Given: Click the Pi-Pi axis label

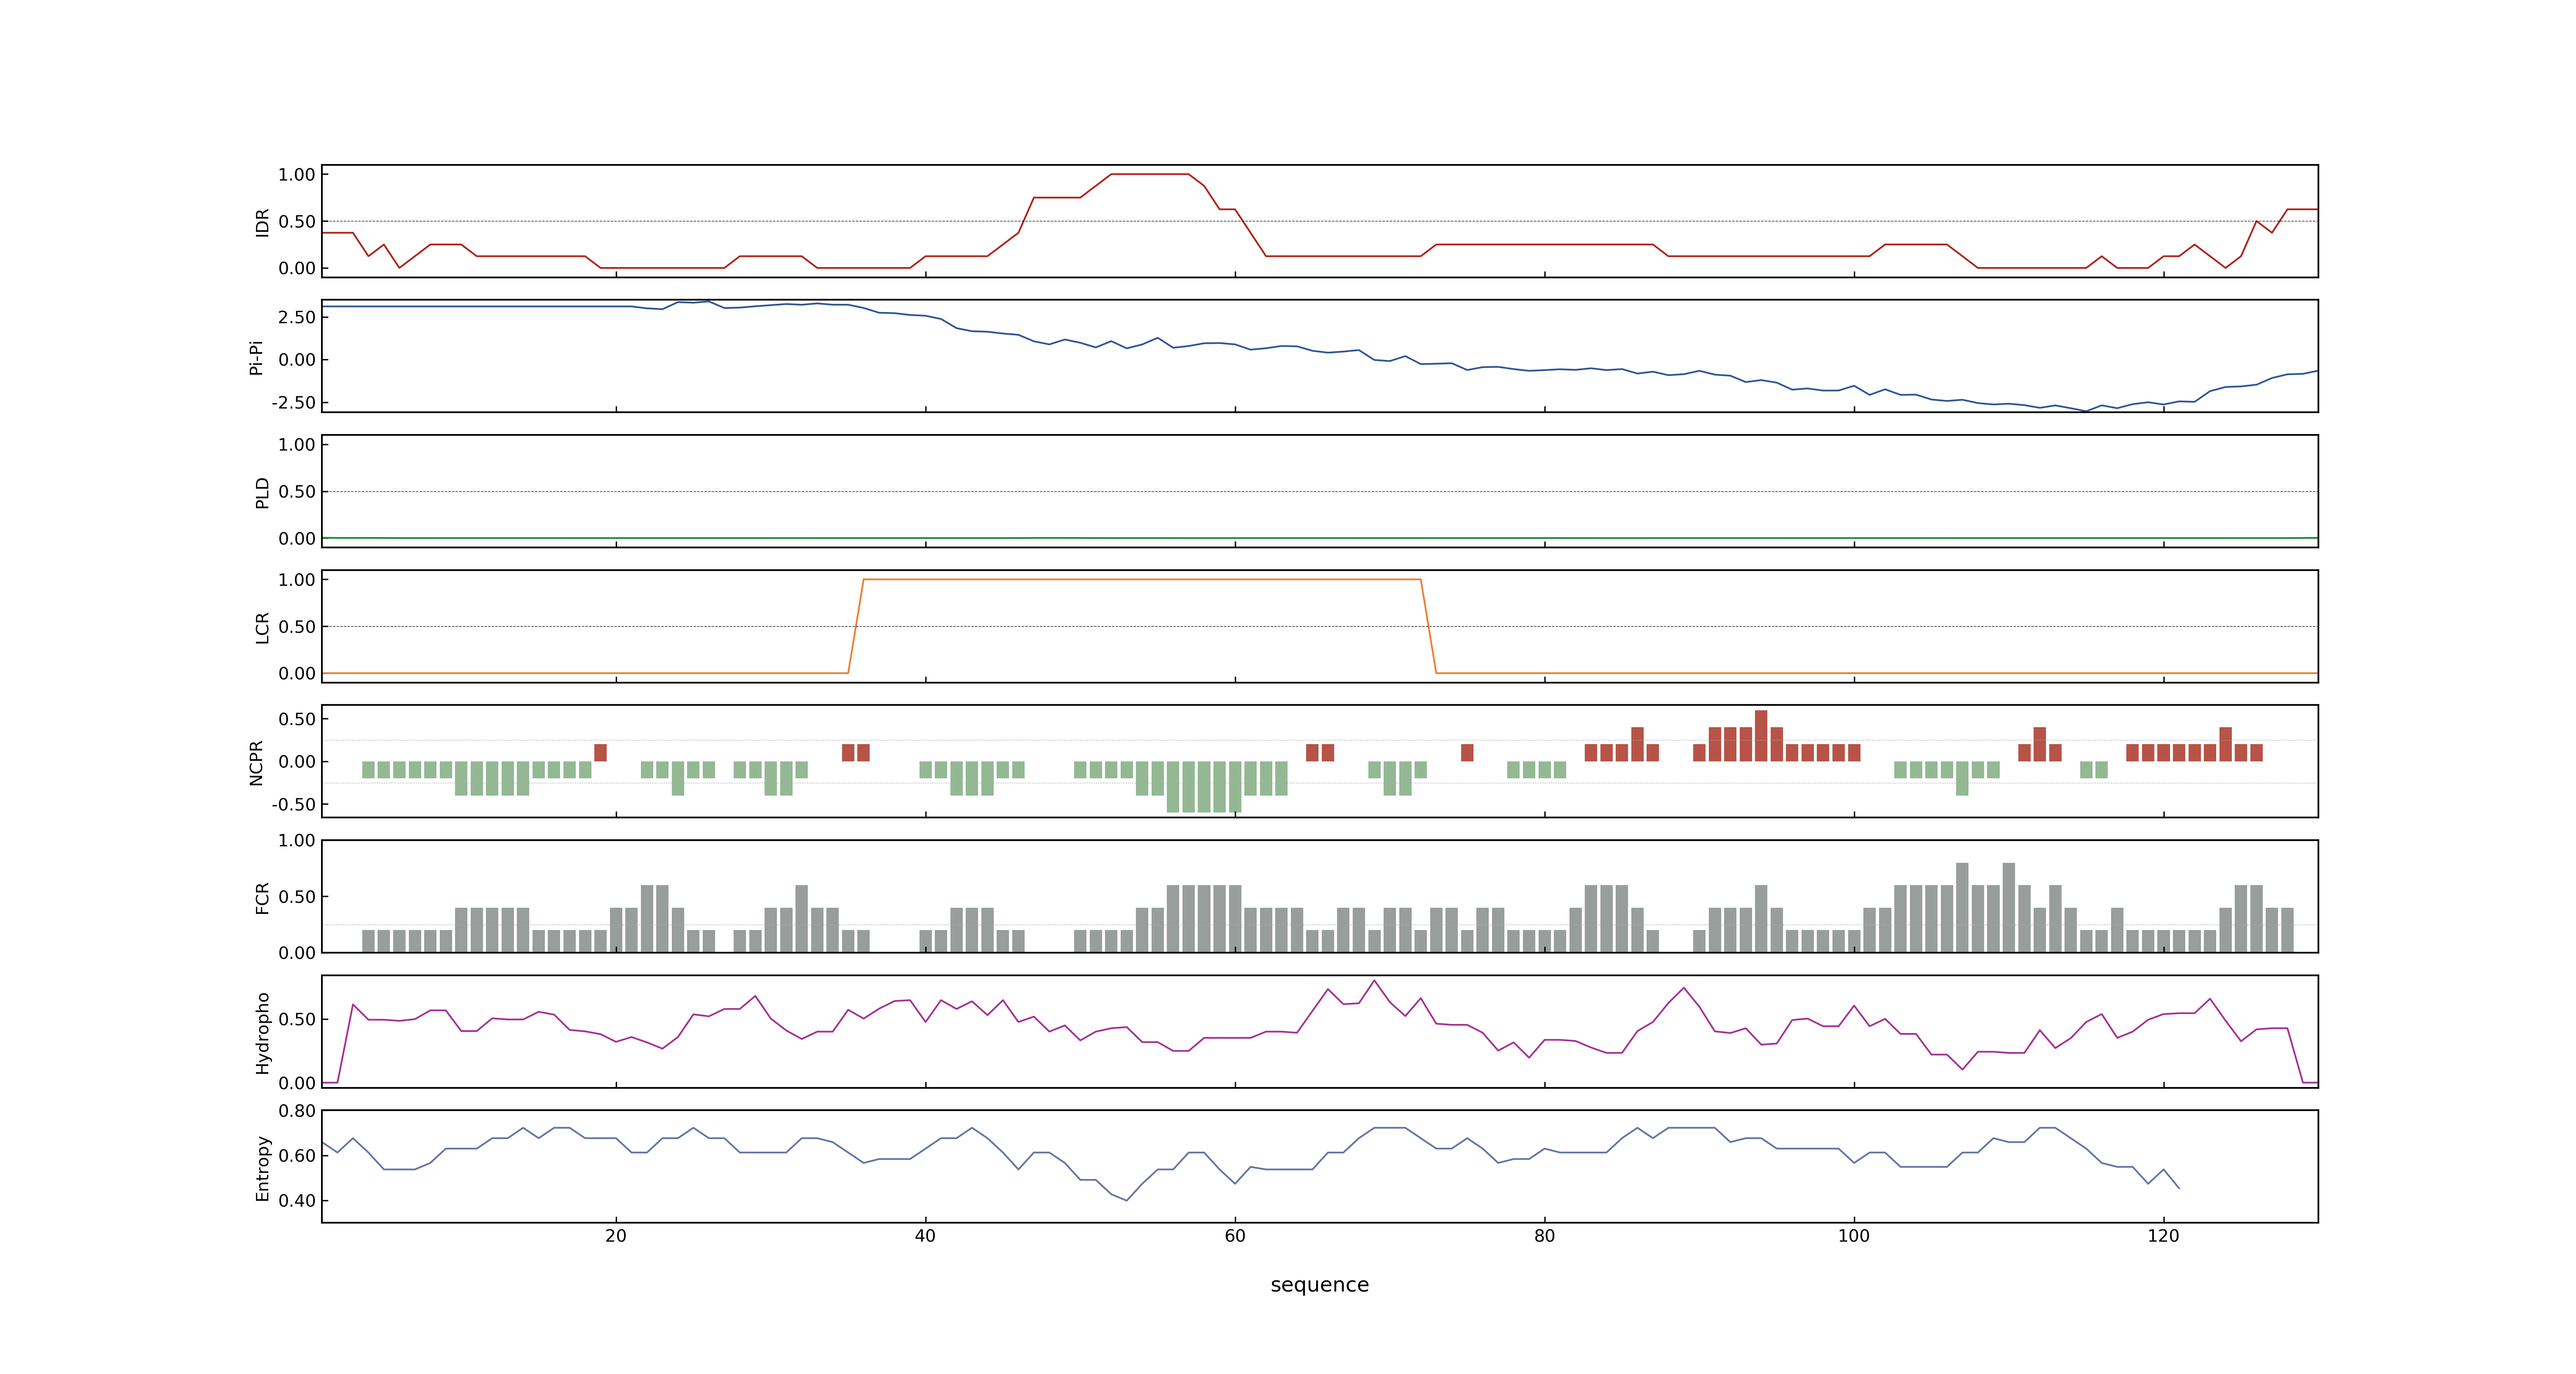Looking at the screenshot, I should 256,357.
